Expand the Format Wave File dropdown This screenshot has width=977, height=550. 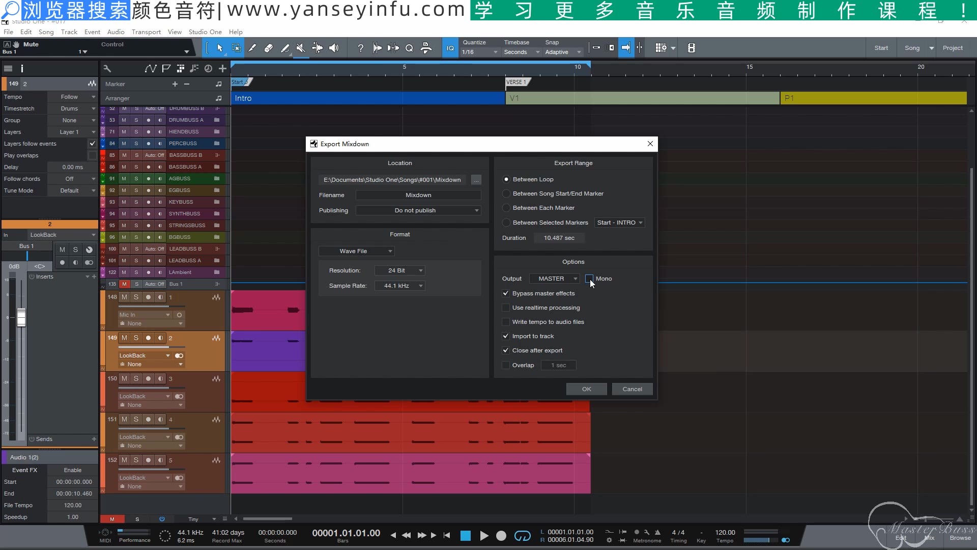tap(389, 251)
